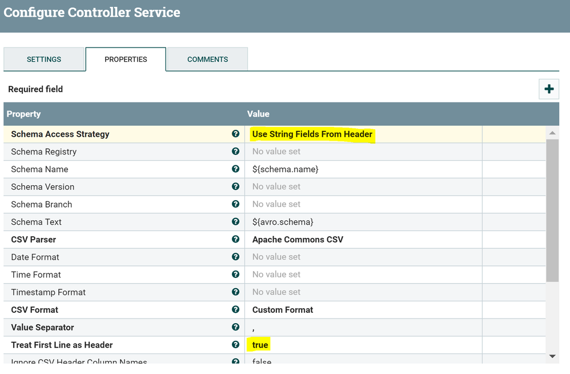Click the scroll down arrow of property table

pyautogui.click(x=552, y=356)
